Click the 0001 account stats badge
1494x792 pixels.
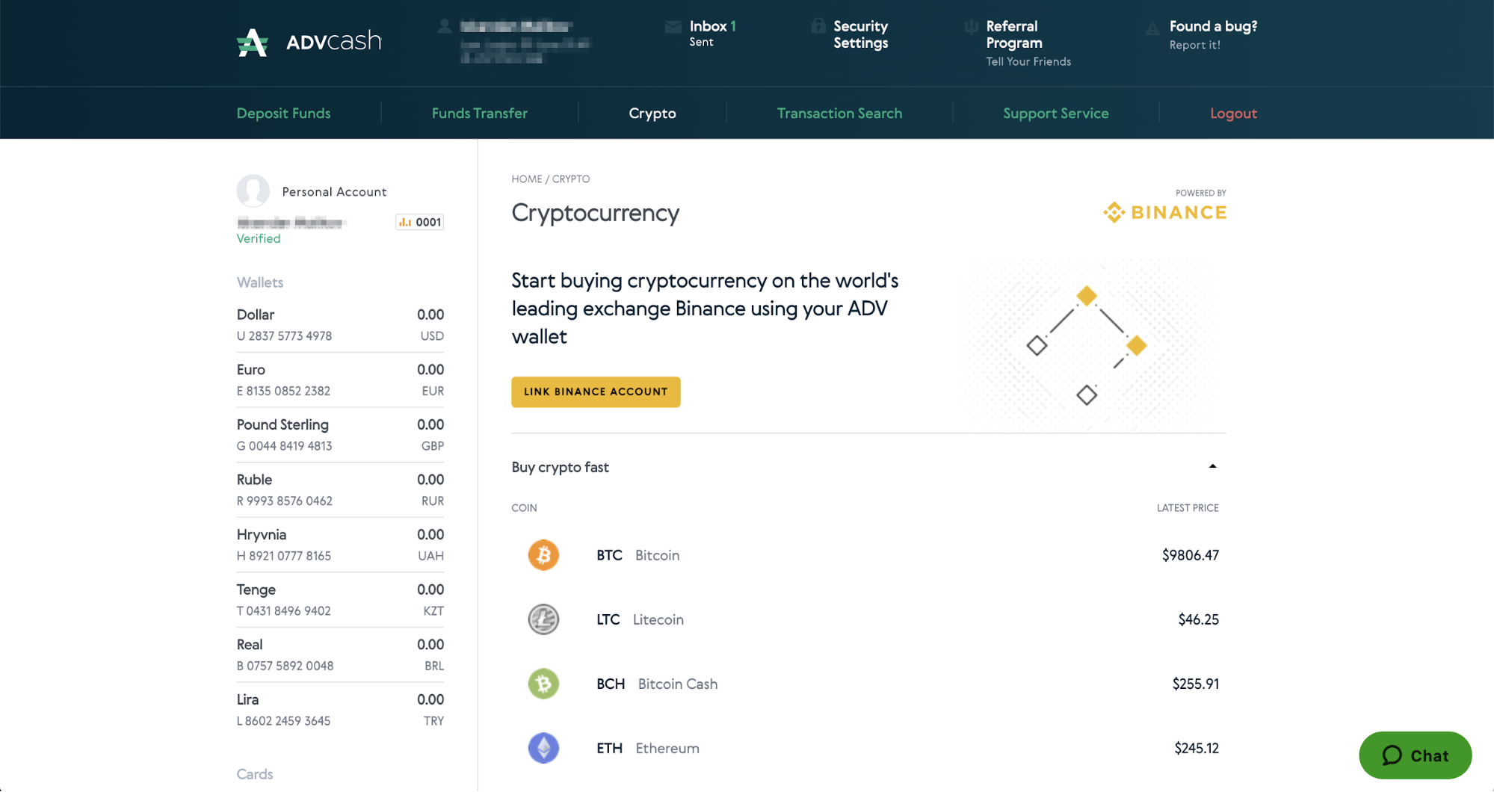point(419,222)
